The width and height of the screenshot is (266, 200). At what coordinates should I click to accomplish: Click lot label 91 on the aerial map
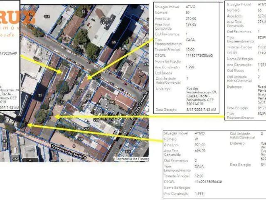pyautogui.click(x=40, y=95)
